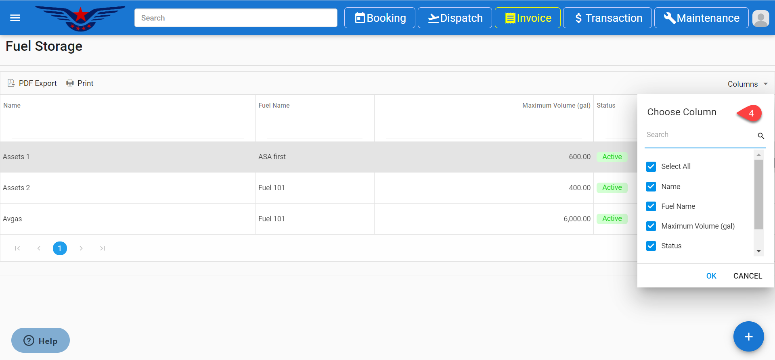Open the user profile avatar
The image size is (775, 360).
760,18
